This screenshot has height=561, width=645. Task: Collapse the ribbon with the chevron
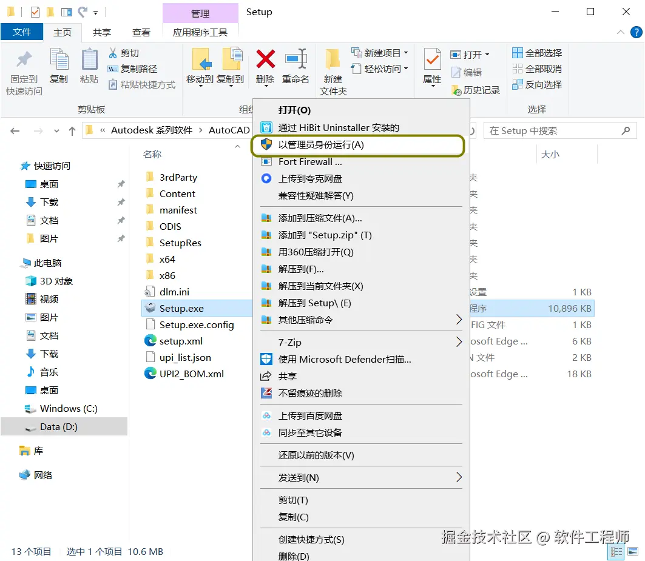coord(620,32)
